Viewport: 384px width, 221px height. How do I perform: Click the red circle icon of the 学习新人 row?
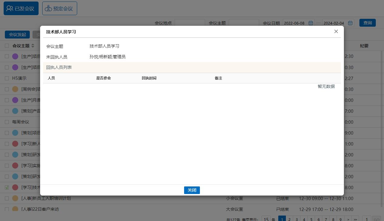[x=15, y=144]
